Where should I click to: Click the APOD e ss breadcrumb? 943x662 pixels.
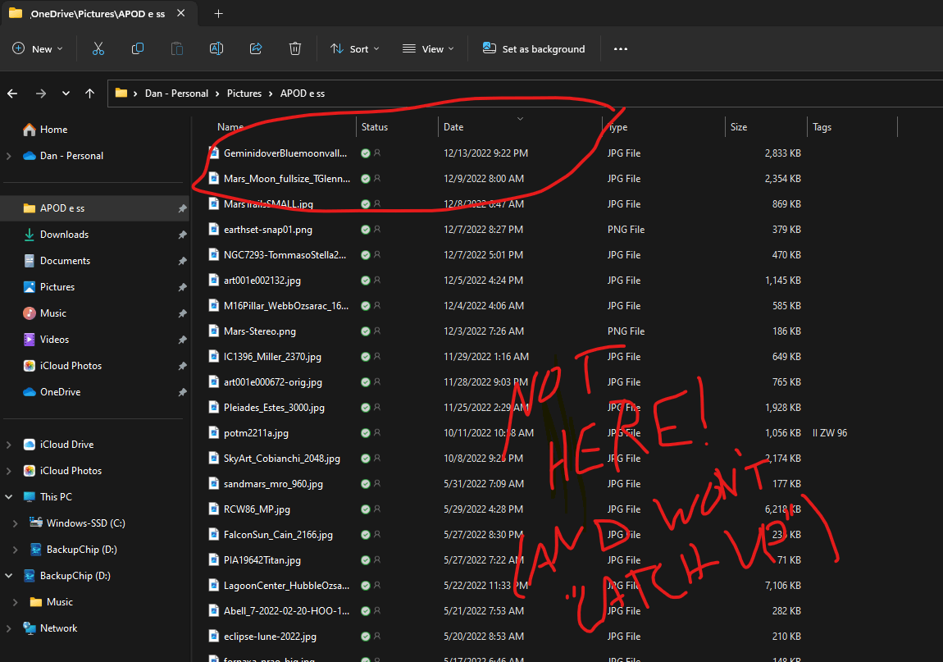(303, 94)
